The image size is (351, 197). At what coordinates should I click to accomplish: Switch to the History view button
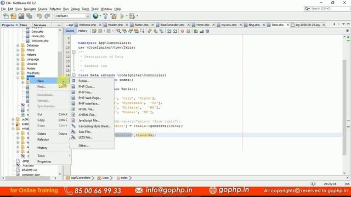coord(83,31)
